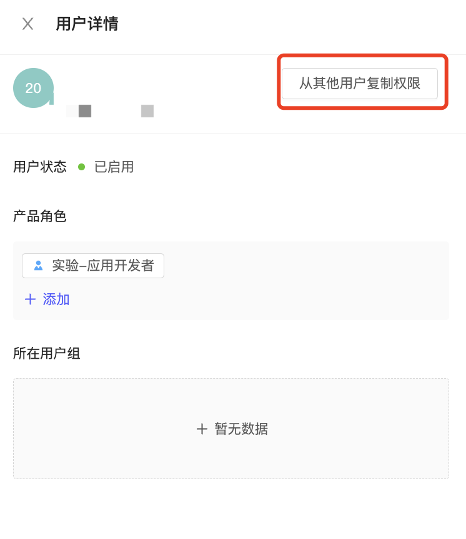
Task: Click the small badge at avatar corner
Action: 52,100
